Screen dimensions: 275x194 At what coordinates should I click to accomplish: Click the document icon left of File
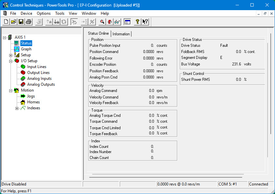(x=5, y=13)
